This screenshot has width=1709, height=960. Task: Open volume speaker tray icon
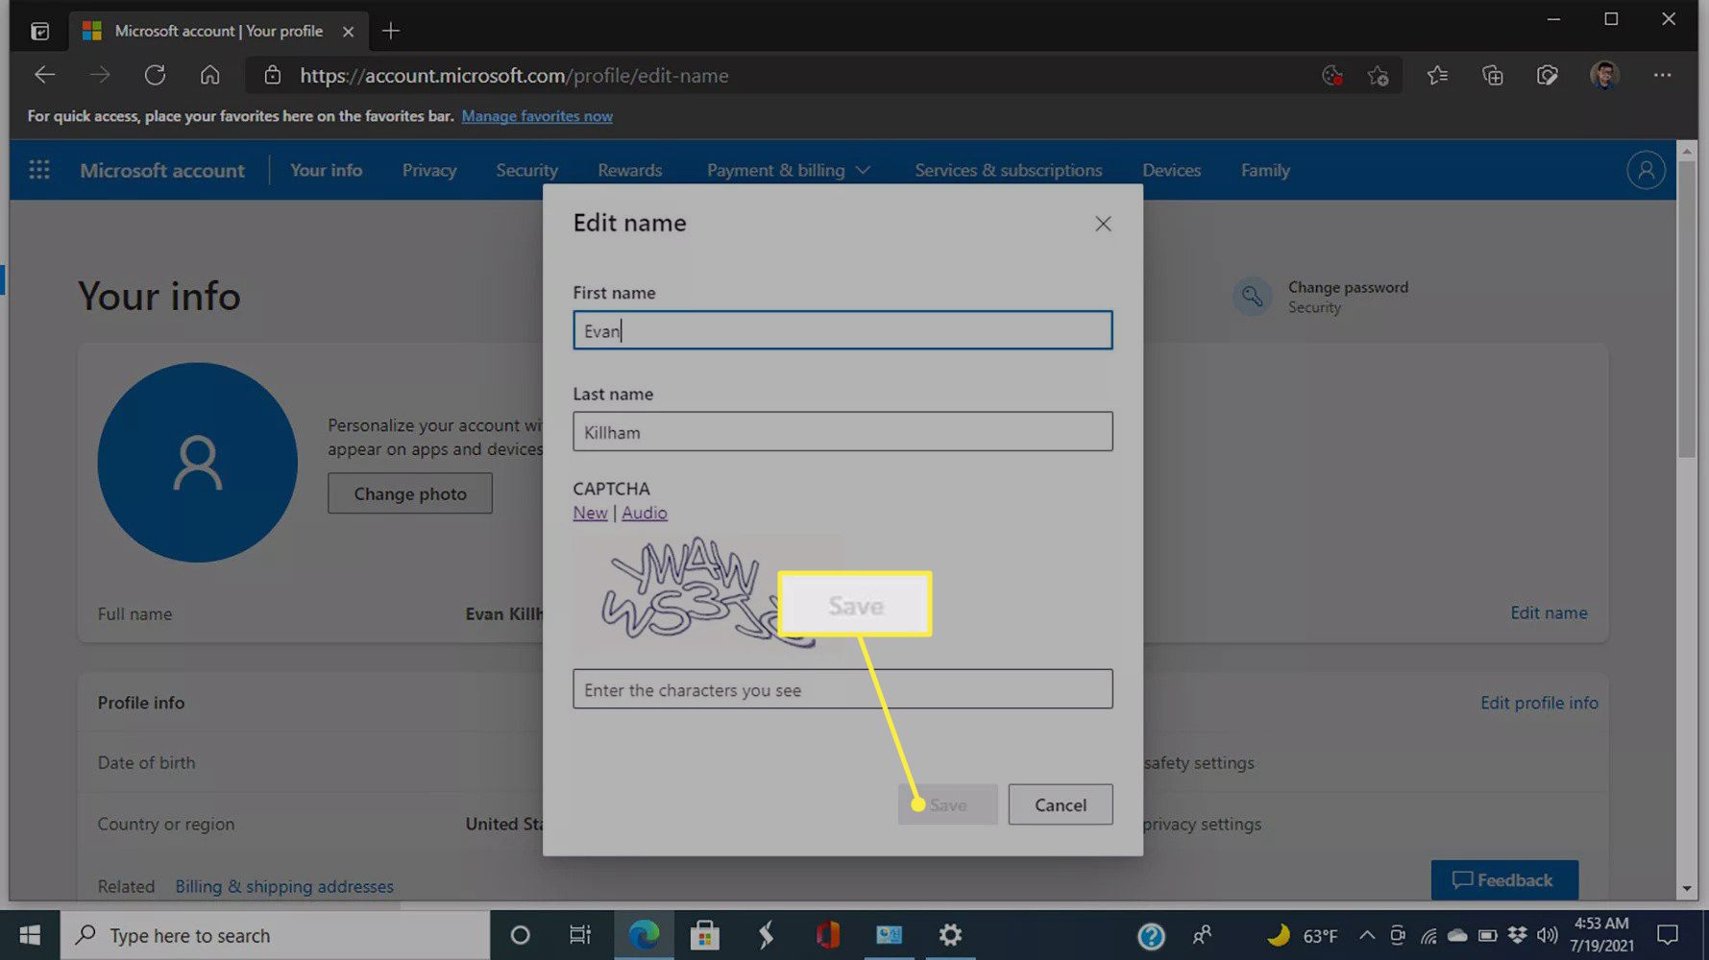click(x=1547, y=935)
